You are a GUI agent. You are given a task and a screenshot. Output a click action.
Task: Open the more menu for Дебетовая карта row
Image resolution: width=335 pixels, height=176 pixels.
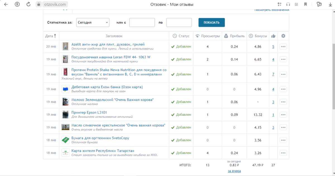coord(283,89)
